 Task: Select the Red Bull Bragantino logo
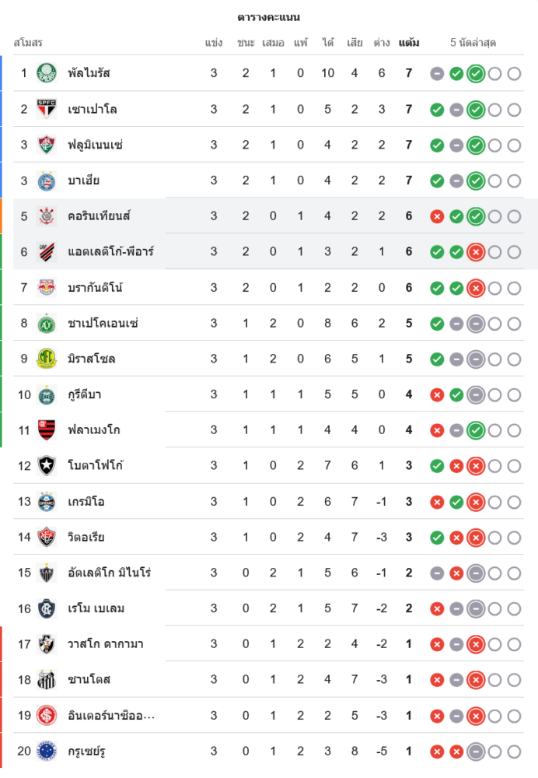47,288
